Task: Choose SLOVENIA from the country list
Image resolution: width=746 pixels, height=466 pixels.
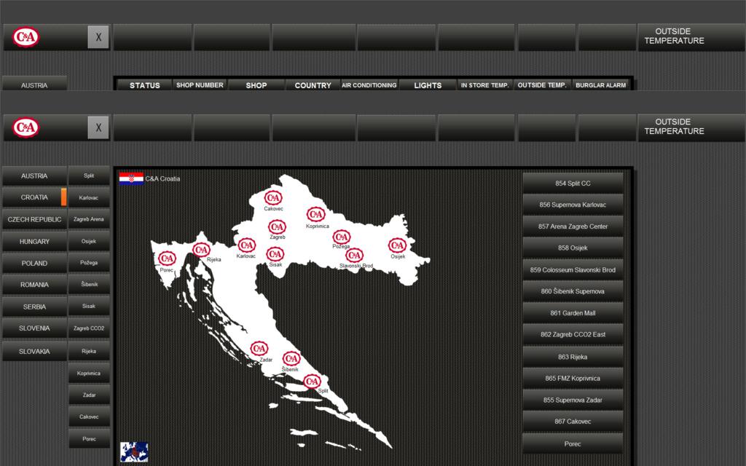Action: (34, 328)
